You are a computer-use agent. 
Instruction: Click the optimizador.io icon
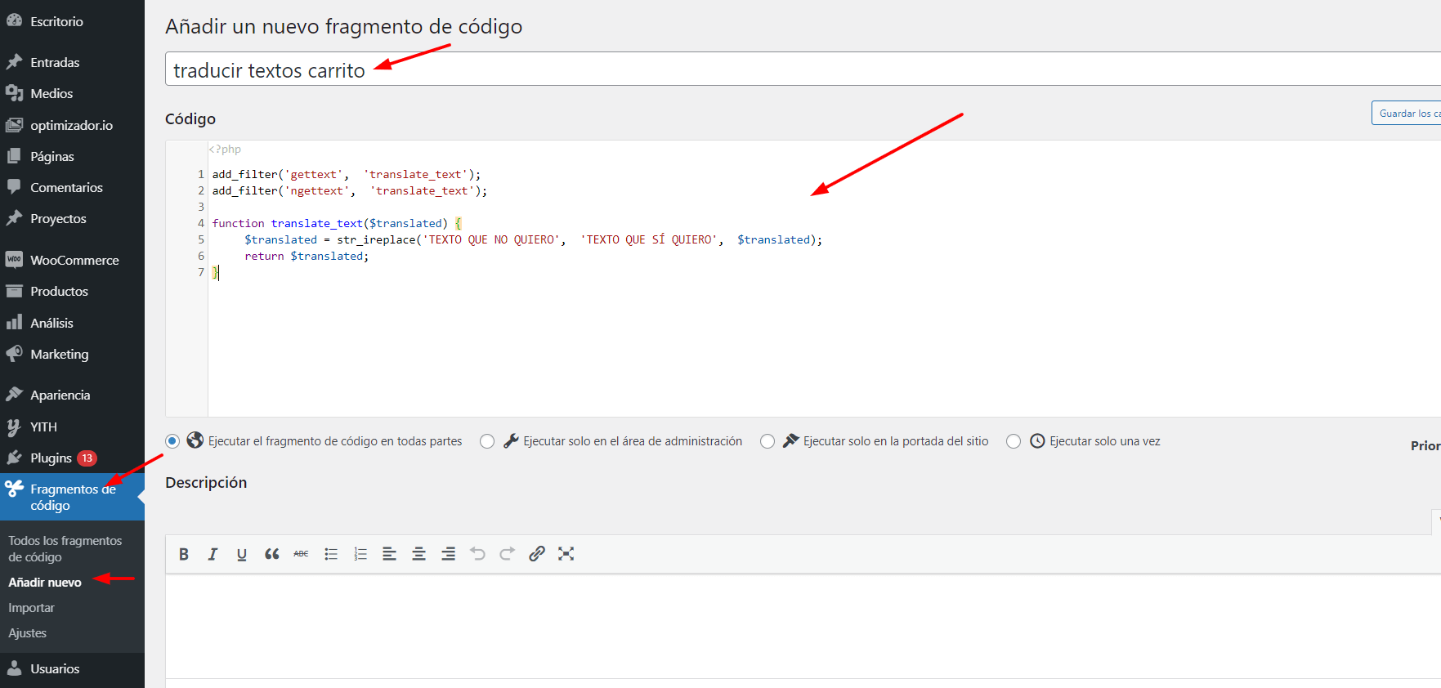click(14, 125)
